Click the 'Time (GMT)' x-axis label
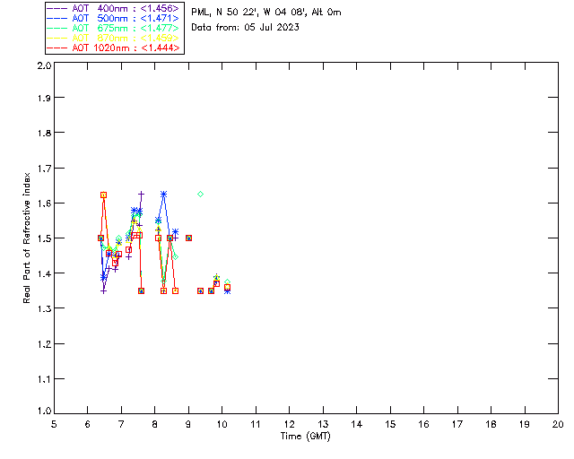Screen dimensions: 574x459 306,437
